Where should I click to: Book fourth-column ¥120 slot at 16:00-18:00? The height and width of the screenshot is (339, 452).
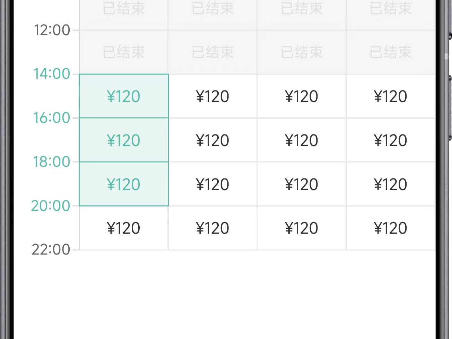tap(390, 140)
